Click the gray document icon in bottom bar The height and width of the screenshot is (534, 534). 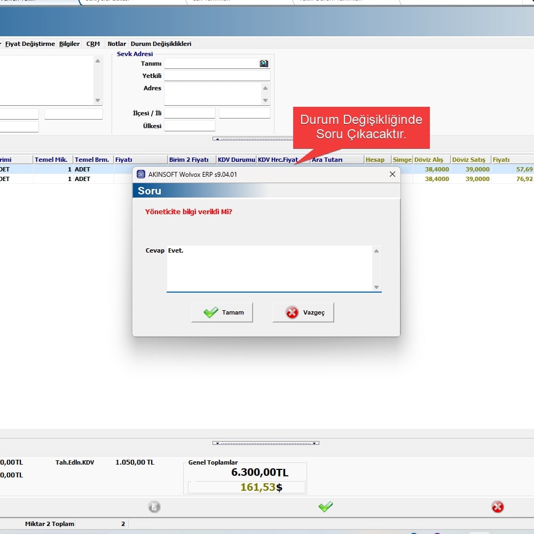[x=154, y=507]
